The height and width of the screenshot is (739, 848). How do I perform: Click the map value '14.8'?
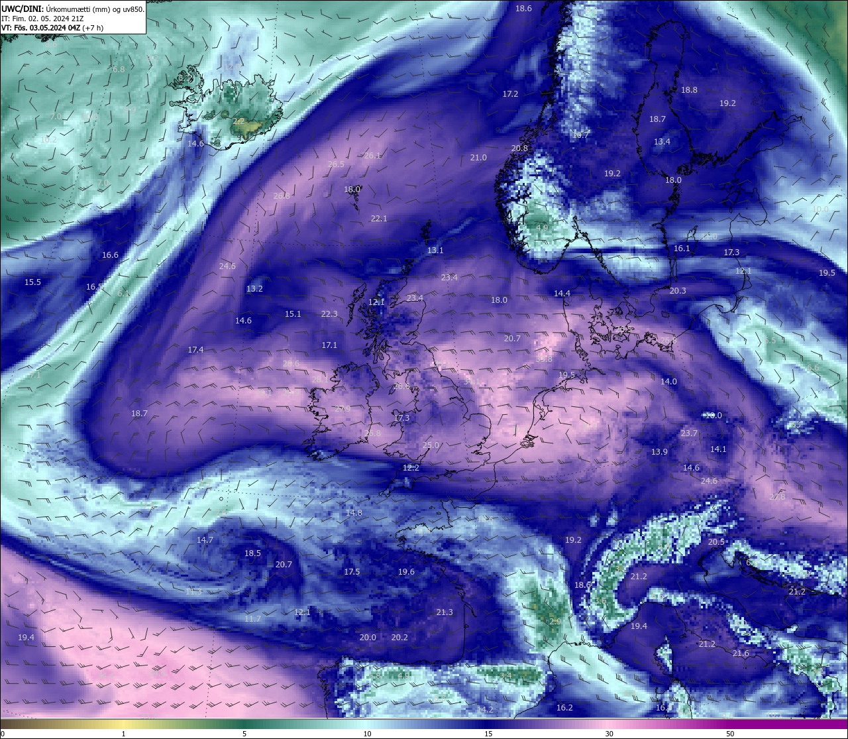[354, 512]
